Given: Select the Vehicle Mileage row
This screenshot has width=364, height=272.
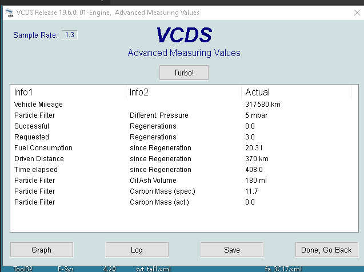Looking at the screenshot, I should pyautogui.click(x=38, y=105).
